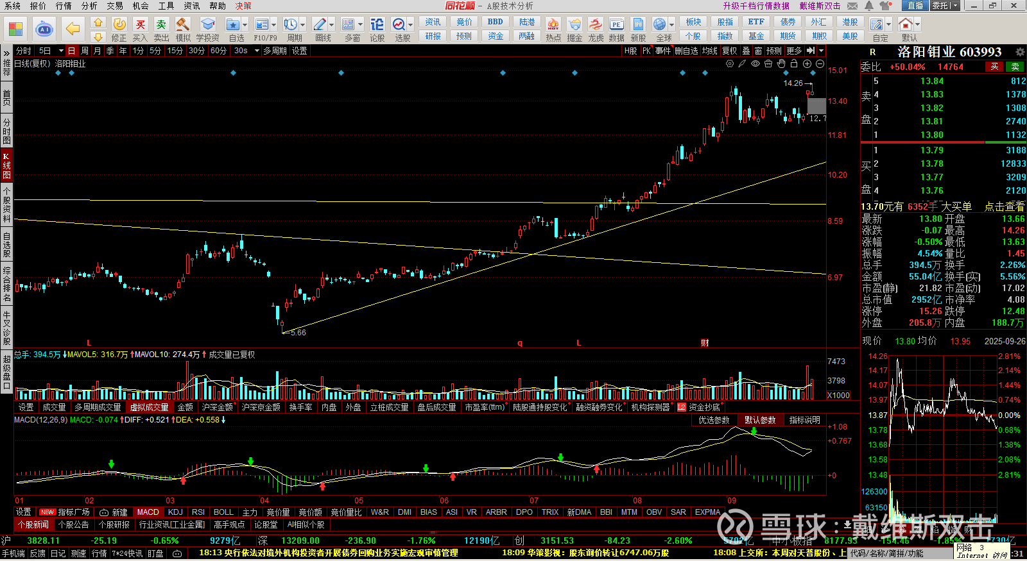Switch to the BOLL indicator tab
The width and height of the screenshot is (1027, 561).
(223, 512)
